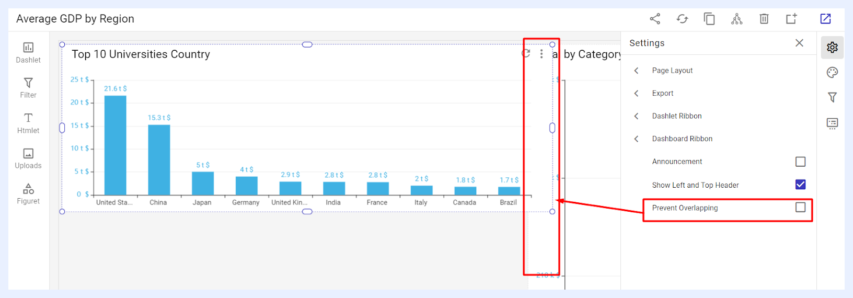
Task: Click the add new page icon
Action: tap(791, 19)
